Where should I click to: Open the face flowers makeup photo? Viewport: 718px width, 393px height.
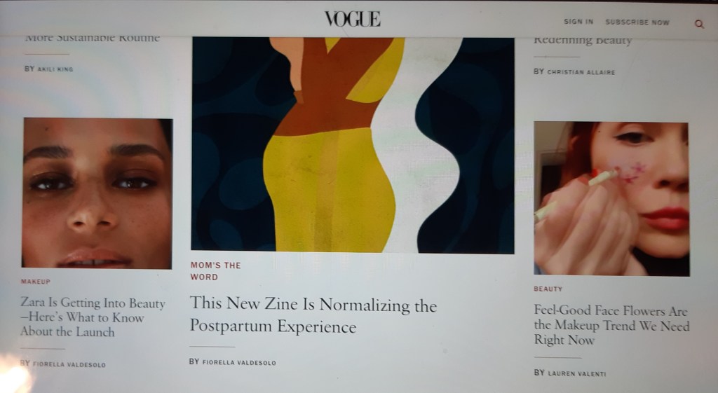pyautogui.click(x=611, y=198)
